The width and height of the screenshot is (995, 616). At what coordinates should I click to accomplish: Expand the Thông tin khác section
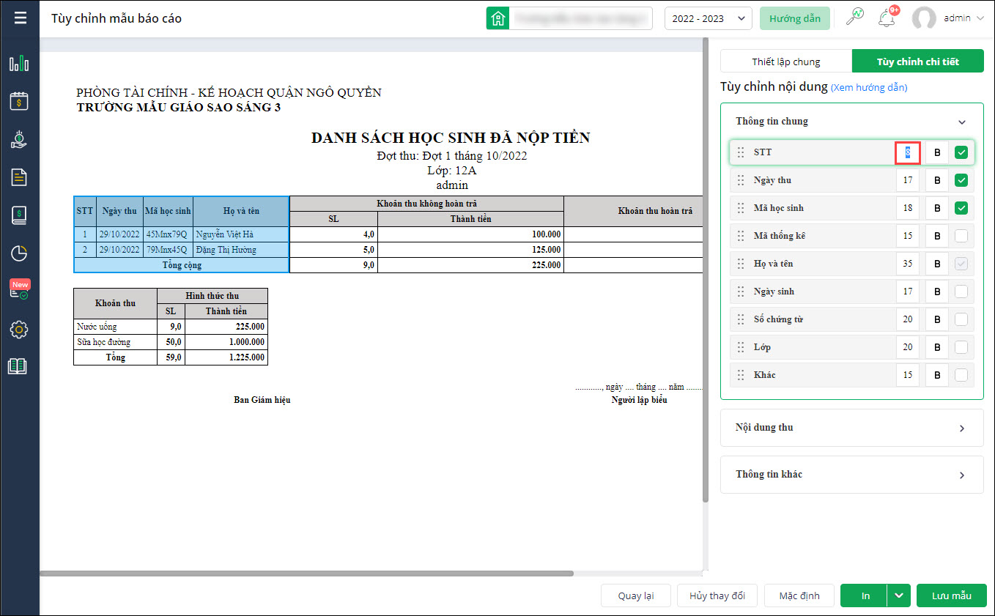tap(851, 475)
